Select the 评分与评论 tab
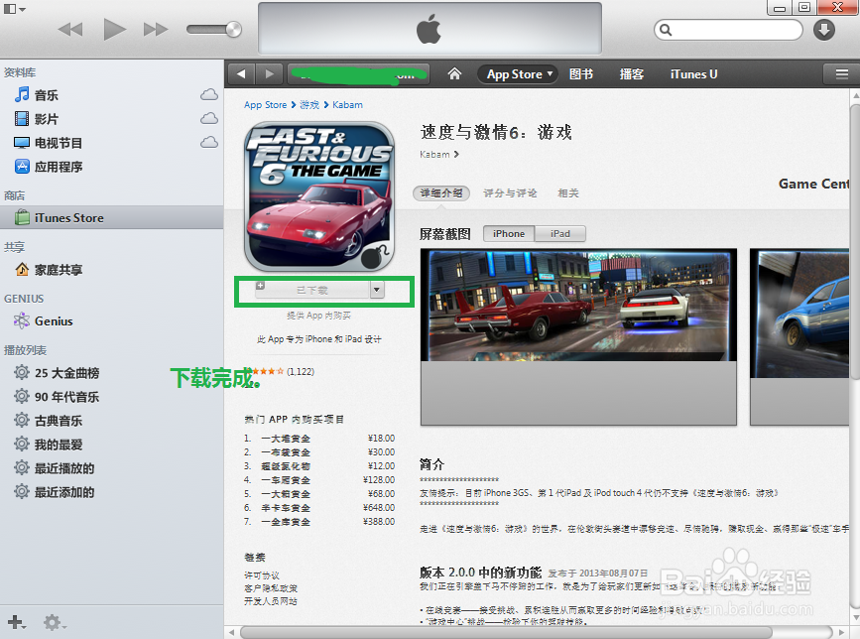Screen dimensions: 860x639 [510, 193]
